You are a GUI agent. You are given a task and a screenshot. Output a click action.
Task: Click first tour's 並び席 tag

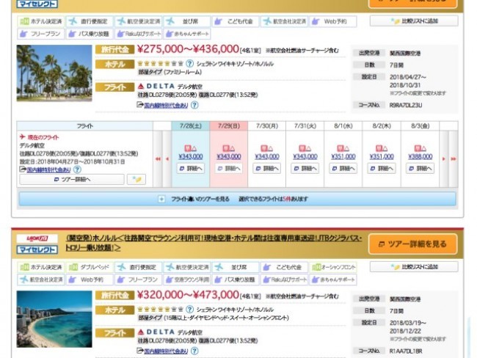(187, 21)
